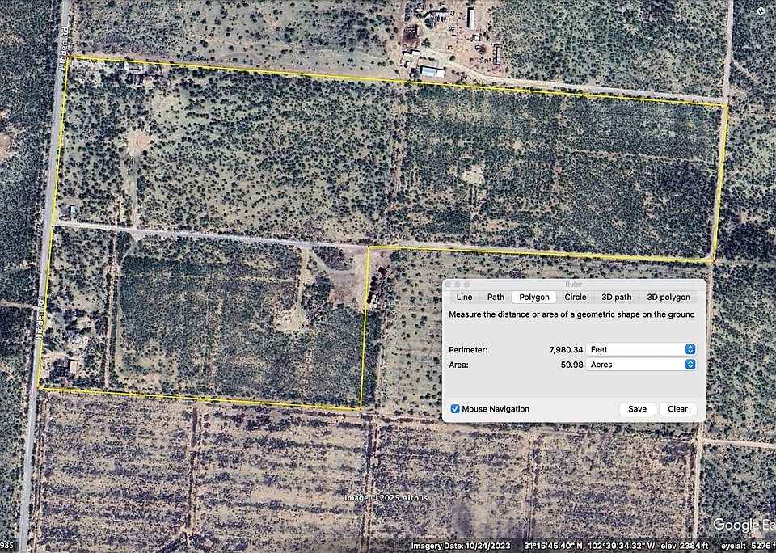Click the currently active Polygon tab
Viewport: 776px width, 553px height.
tap(533, 297)
